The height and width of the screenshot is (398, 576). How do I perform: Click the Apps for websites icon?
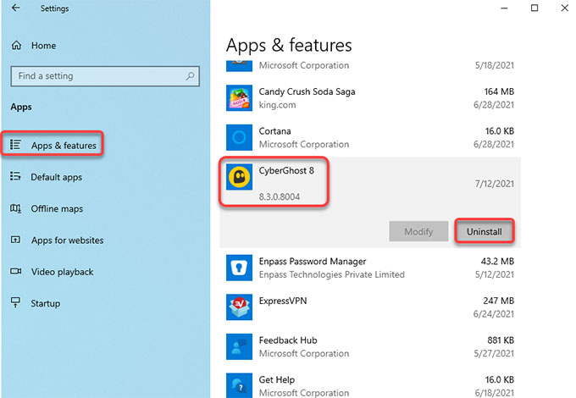coord(15,240)
